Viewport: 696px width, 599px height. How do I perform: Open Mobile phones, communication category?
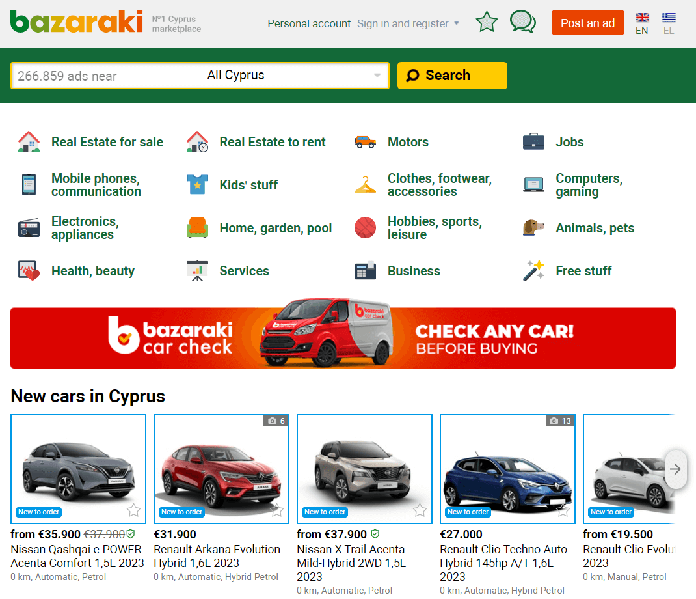point(96,185)
